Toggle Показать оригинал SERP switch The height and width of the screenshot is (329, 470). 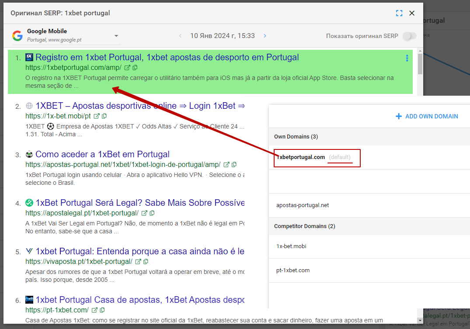[x=410, y=36]
